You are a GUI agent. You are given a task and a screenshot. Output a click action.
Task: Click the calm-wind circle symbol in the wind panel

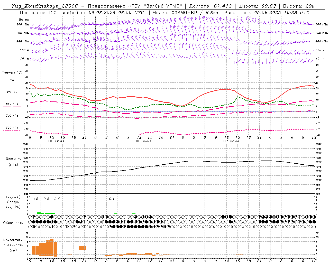pyautogui.click(x=230, y=59)
